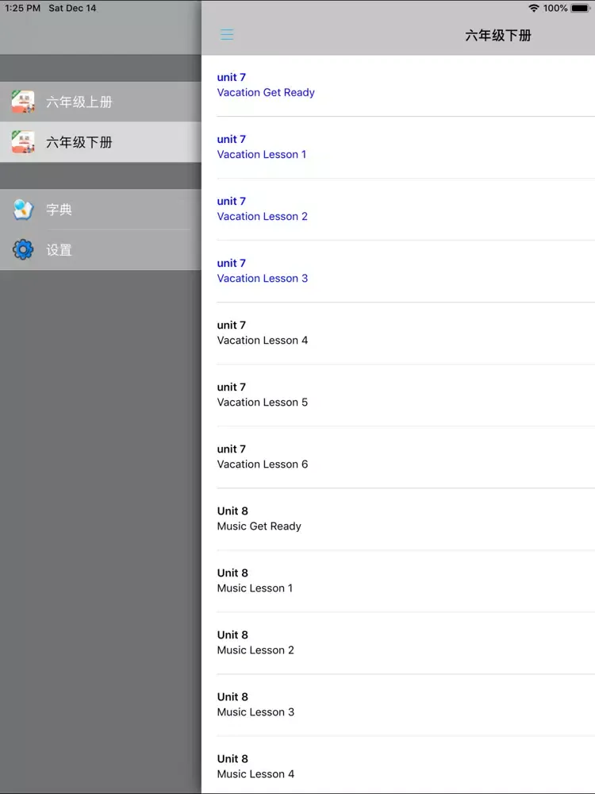Open unit 7 Vacation Lesson 1

point(398,148)
